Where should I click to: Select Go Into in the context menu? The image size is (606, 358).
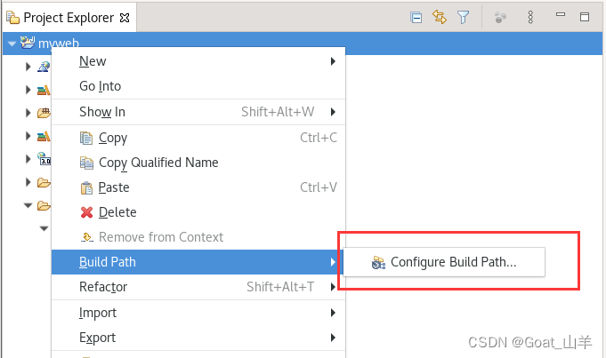pyautogui.click(x=198, y=86)
